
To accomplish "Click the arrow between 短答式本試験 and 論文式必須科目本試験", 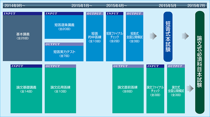I will [x=186, y=36].
